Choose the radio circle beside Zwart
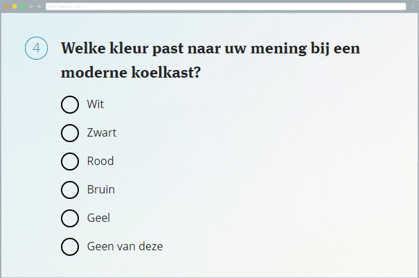 click(x=70, y=133)
